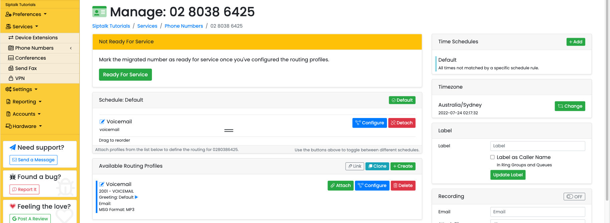Enable Label as Caller Name checkbox
Image resolution: width=610 pixels, height=223 pixels.
(492, 157)
